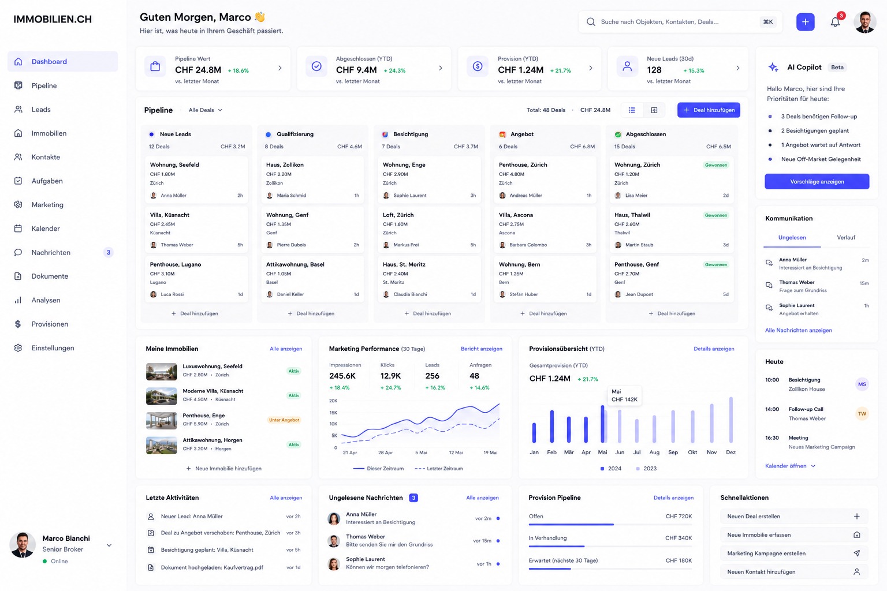Open Dashboard in sidebar
This screenshot has width=887, height=591.
tap(62, 62)
